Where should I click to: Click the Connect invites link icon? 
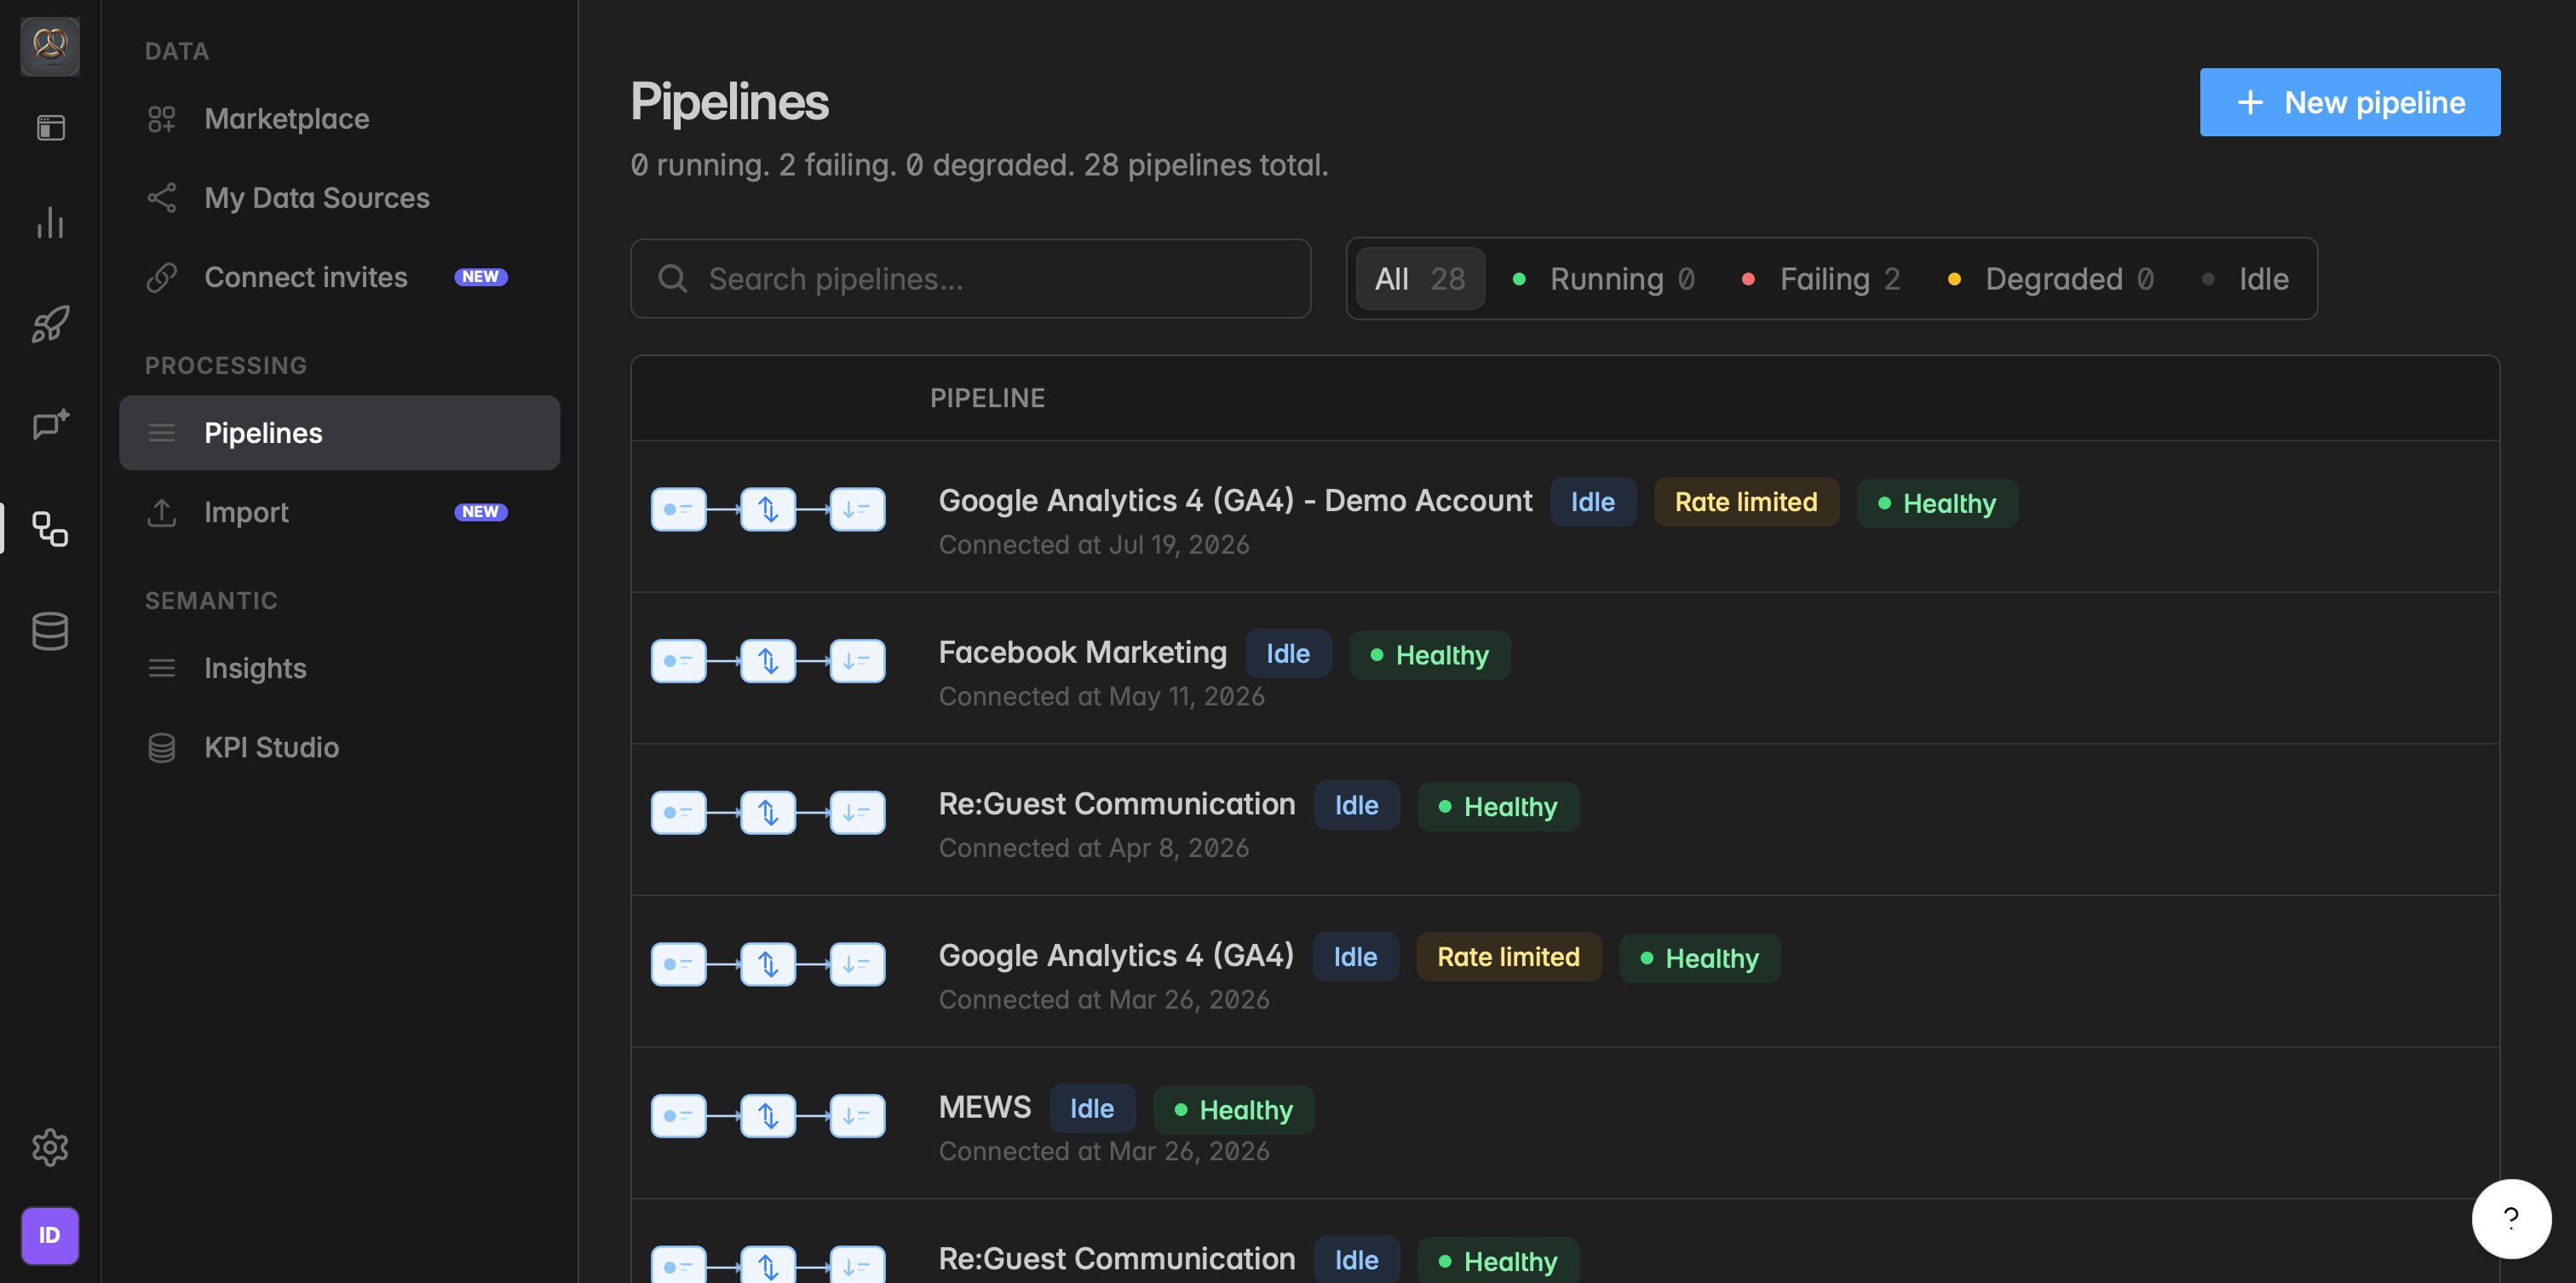pyautogui.click(x=162, y=277)
